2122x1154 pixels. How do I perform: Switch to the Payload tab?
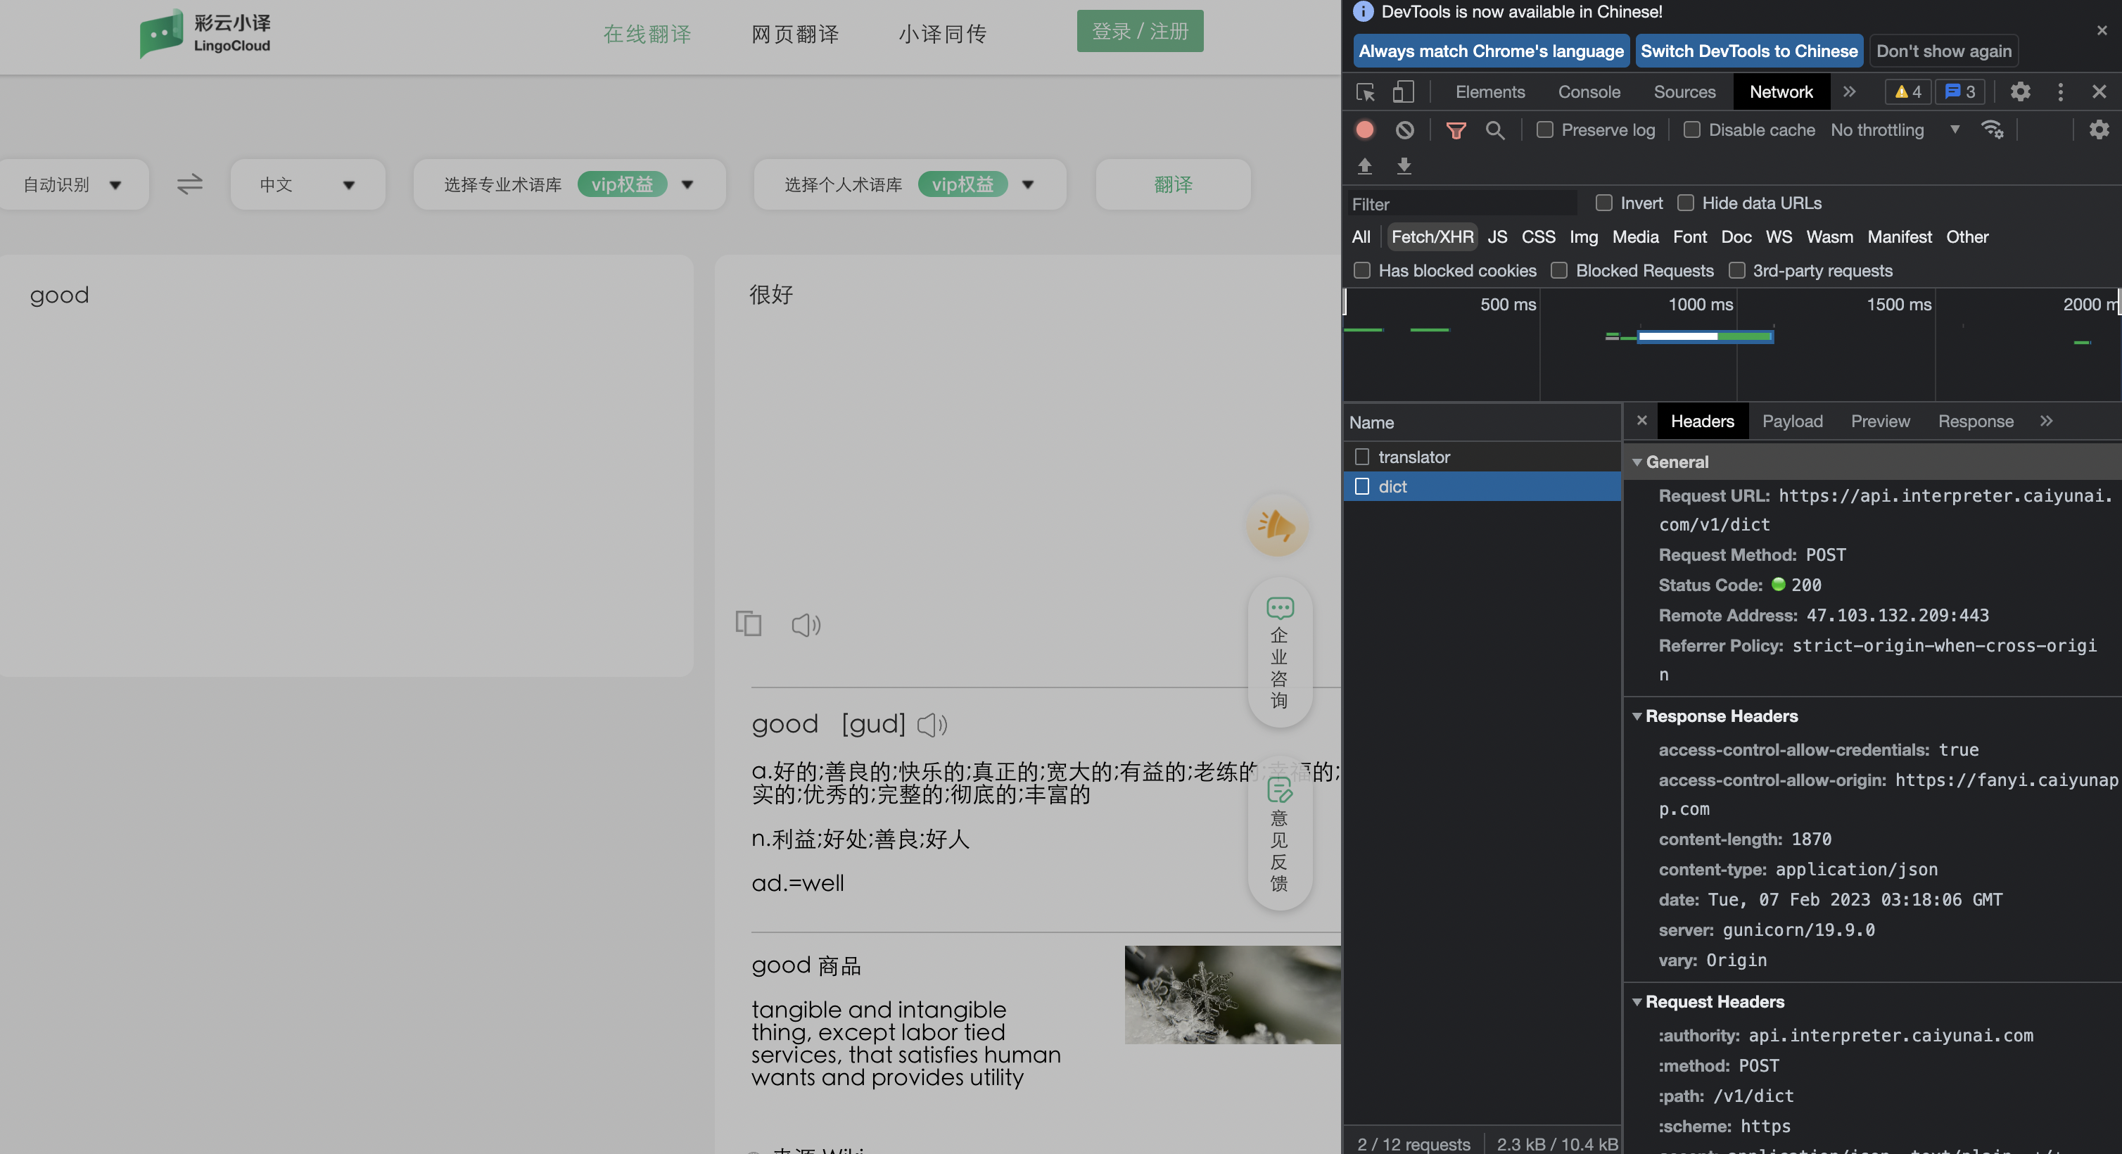click(x=1792, y=421)
